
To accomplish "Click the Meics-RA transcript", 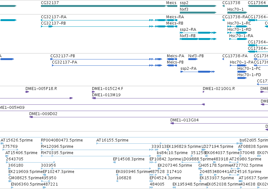I will click(x=172, y=20).
